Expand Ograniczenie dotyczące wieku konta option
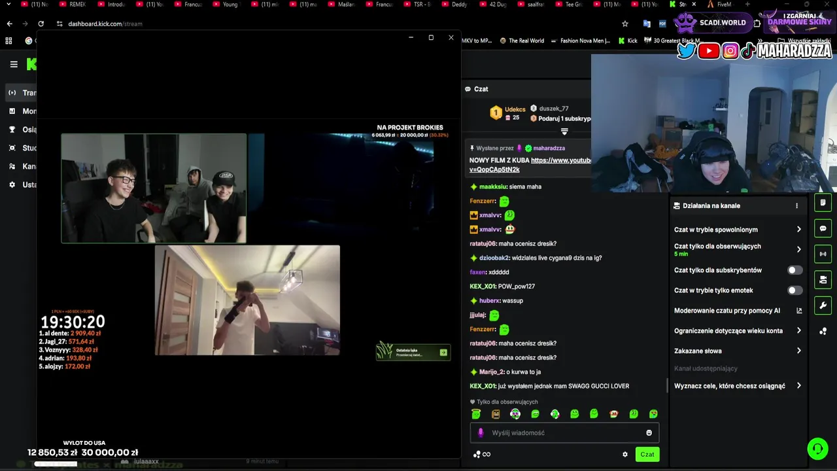 click(799, 330)
